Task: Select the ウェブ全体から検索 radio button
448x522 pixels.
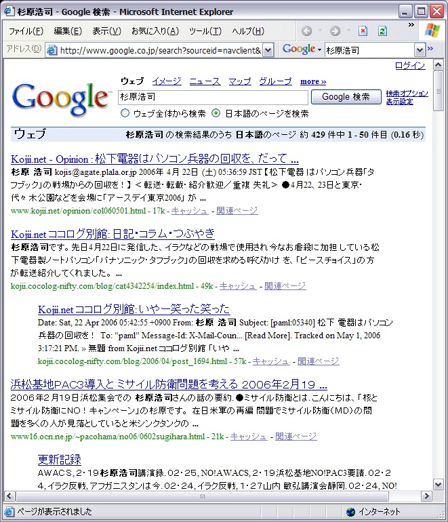Action: coord(125,113)
